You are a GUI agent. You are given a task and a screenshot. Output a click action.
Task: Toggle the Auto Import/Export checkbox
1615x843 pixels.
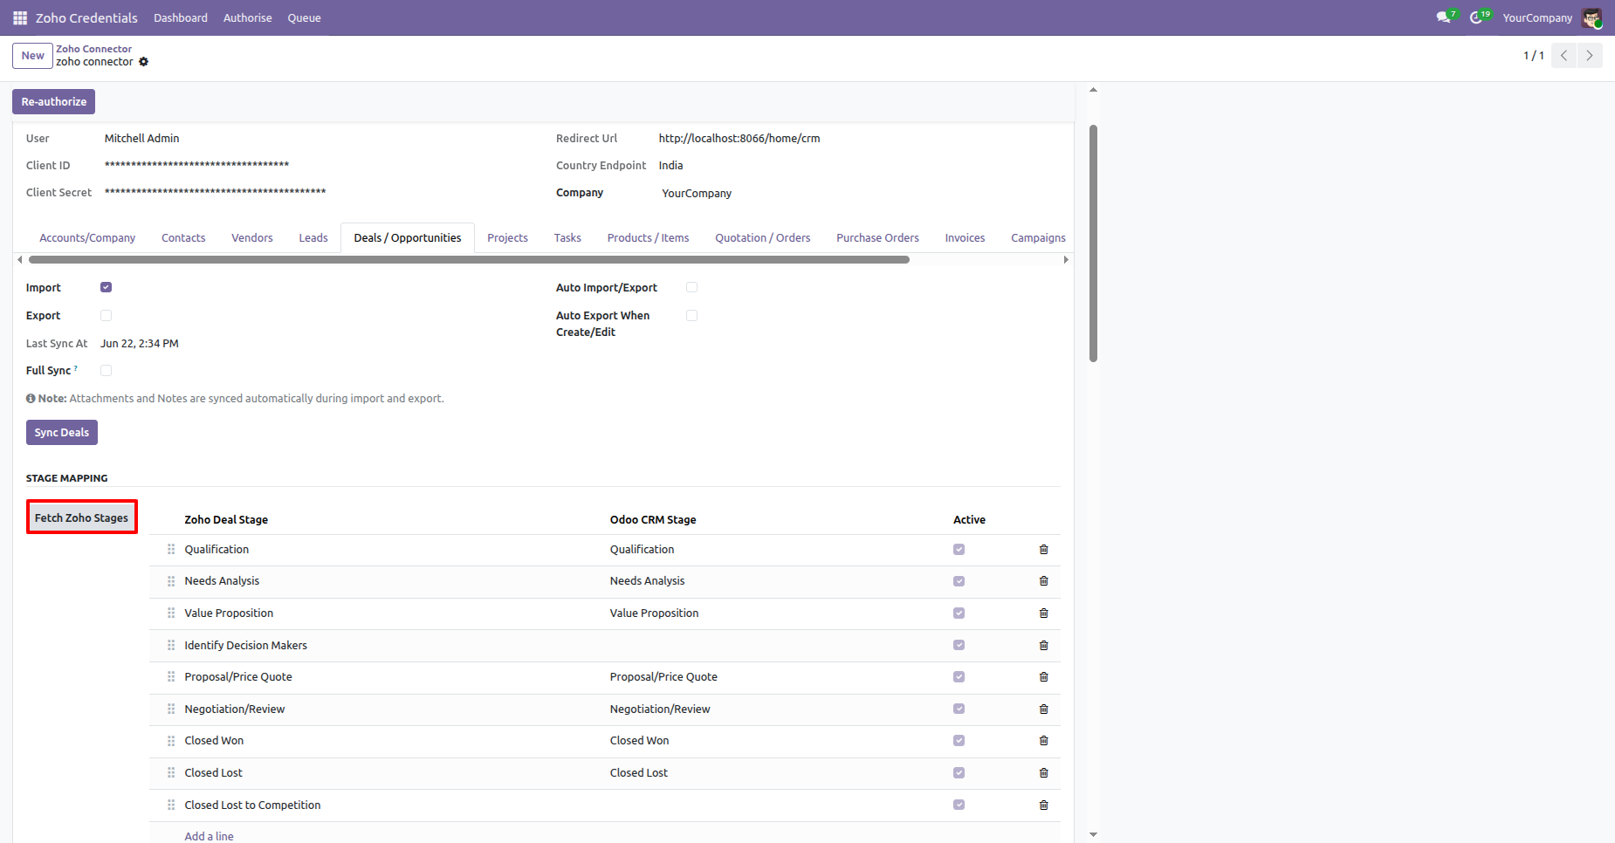tap(691, 287)
